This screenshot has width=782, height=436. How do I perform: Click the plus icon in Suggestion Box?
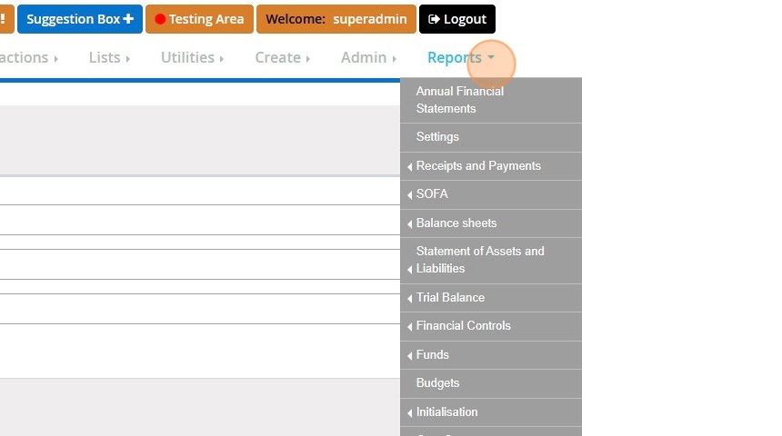pos(129,19)
